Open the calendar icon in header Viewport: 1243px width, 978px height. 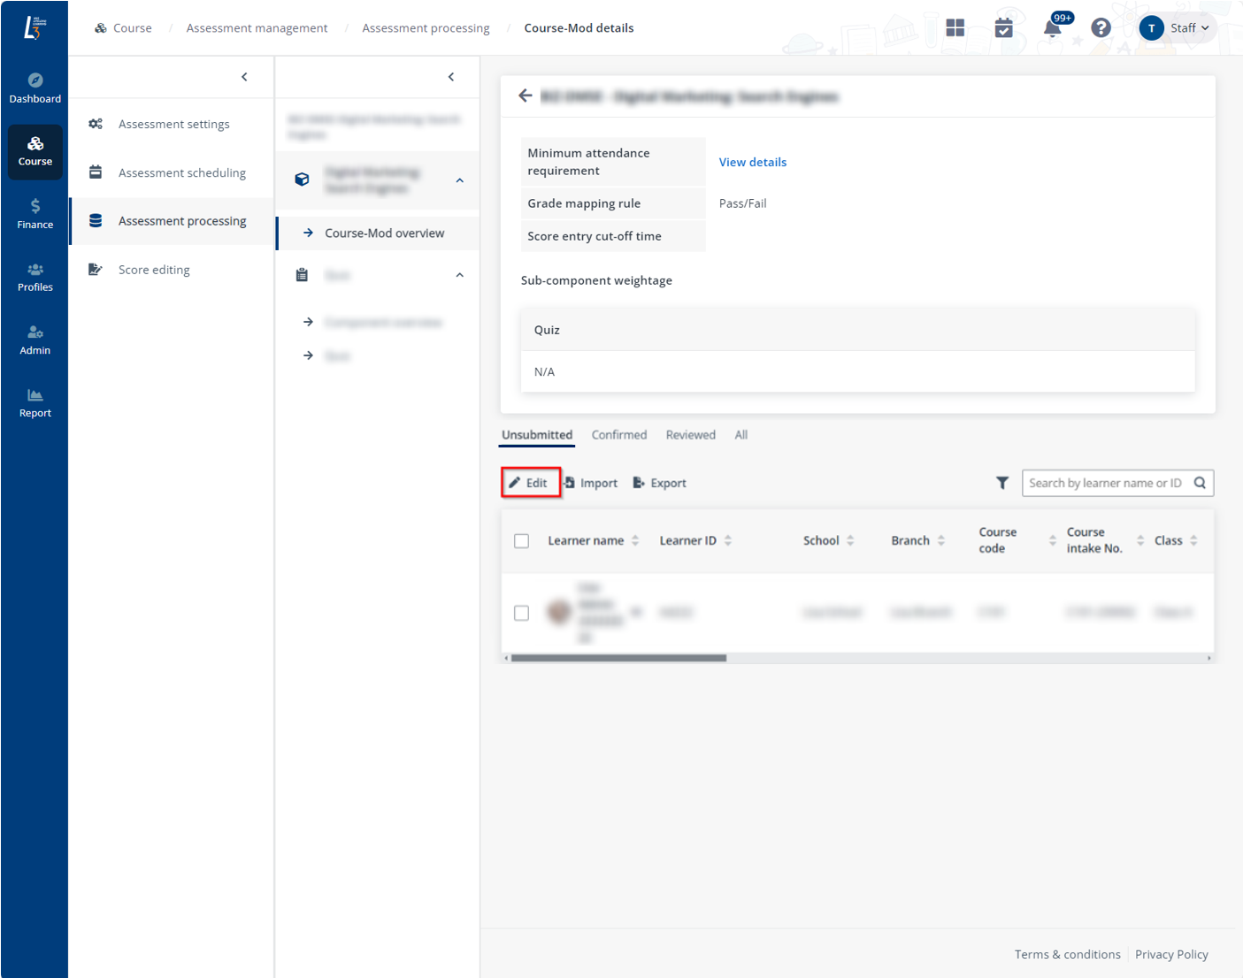pos(1003,28)
